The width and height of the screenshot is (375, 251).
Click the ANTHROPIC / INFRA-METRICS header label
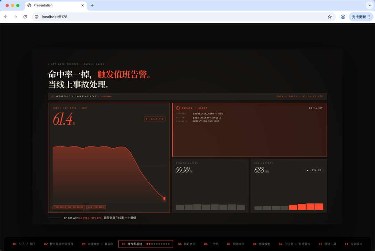[76, 97]
